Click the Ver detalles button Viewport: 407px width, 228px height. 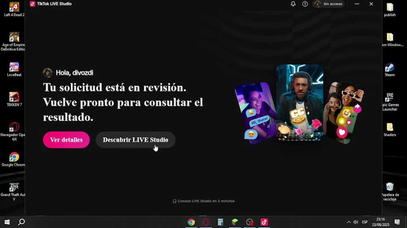66,140
